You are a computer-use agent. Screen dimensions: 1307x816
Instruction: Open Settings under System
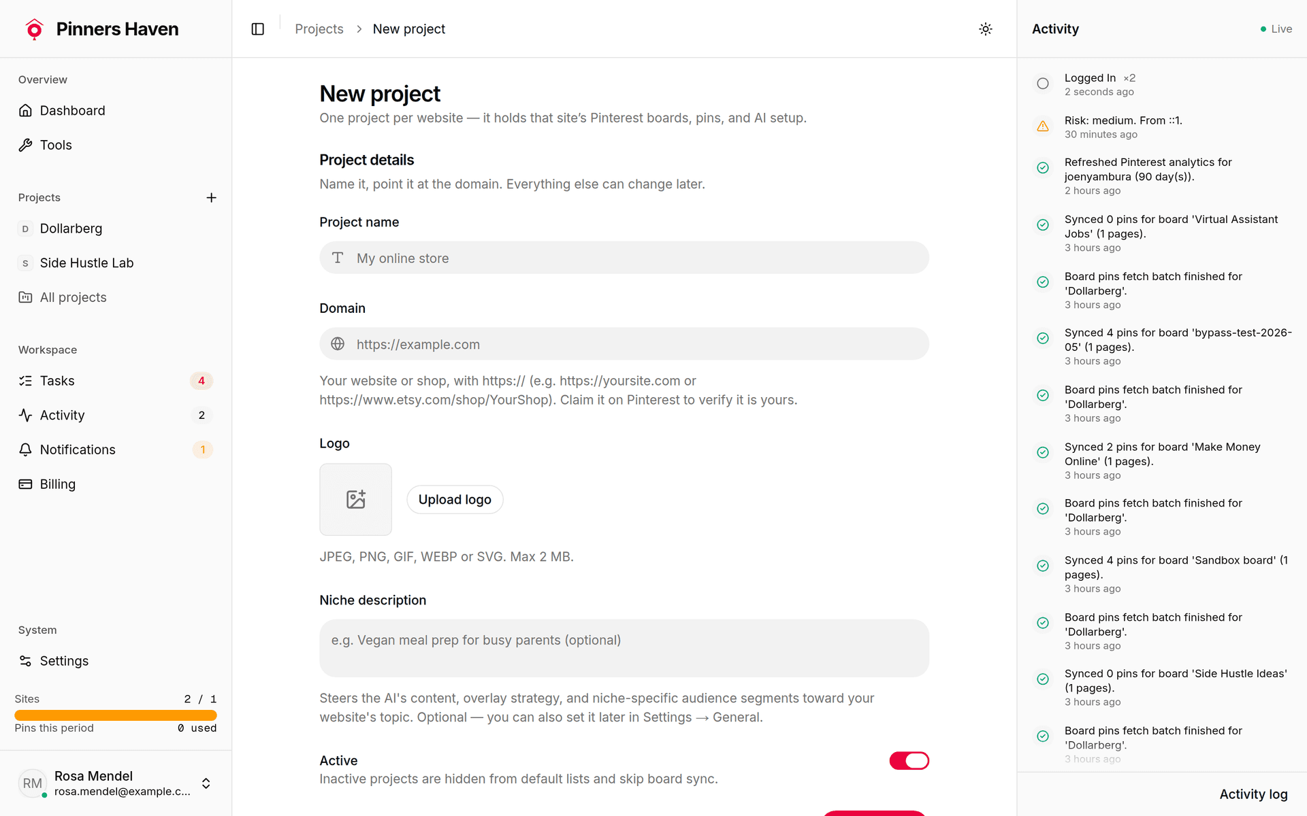[116, 661]
